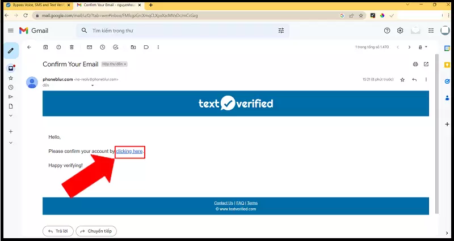The width and height of the screenshot is (454, 241).
Task: Focus the 'Tìm kiếm trong thư' search field
Action: coord(182,31)
